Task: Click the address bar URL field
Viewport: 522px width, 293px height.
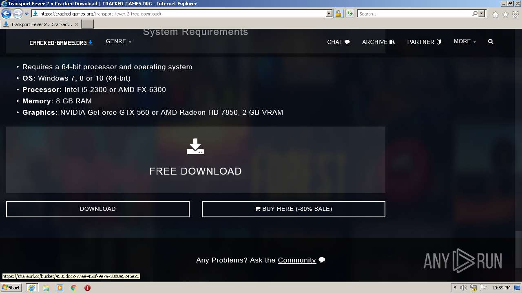Action: (179, 13)
